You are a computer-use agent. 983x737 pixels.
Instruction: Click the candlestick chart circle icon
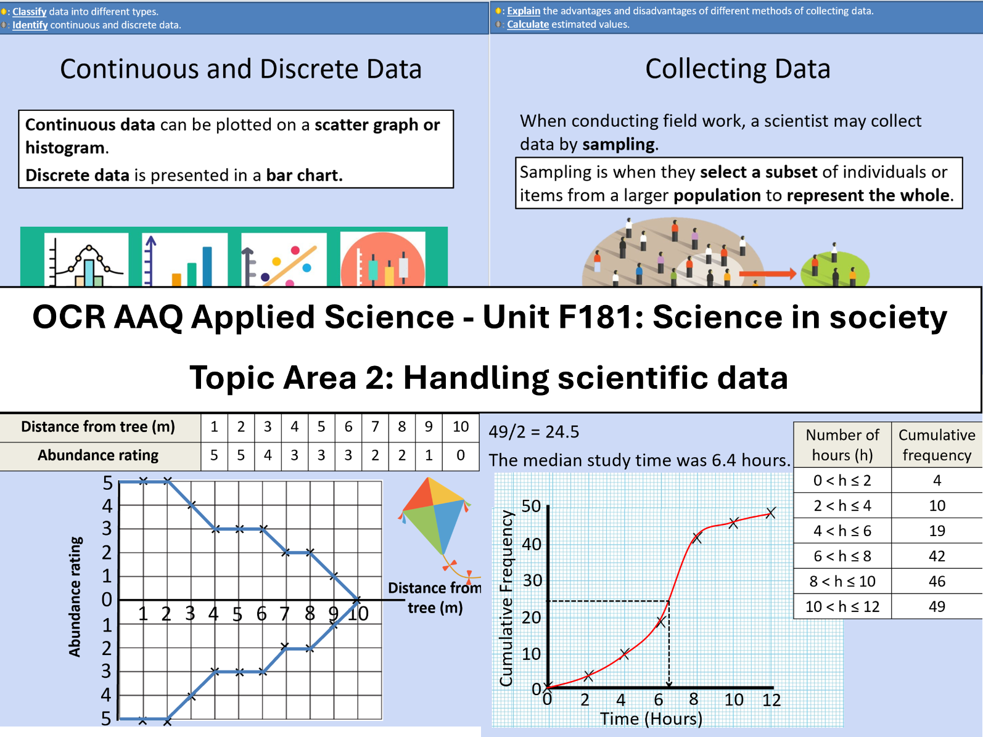[x=382, y=259]
